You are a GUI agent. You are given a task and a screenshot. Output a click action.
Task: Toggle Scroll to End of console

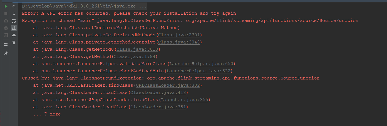coord(14,28)
